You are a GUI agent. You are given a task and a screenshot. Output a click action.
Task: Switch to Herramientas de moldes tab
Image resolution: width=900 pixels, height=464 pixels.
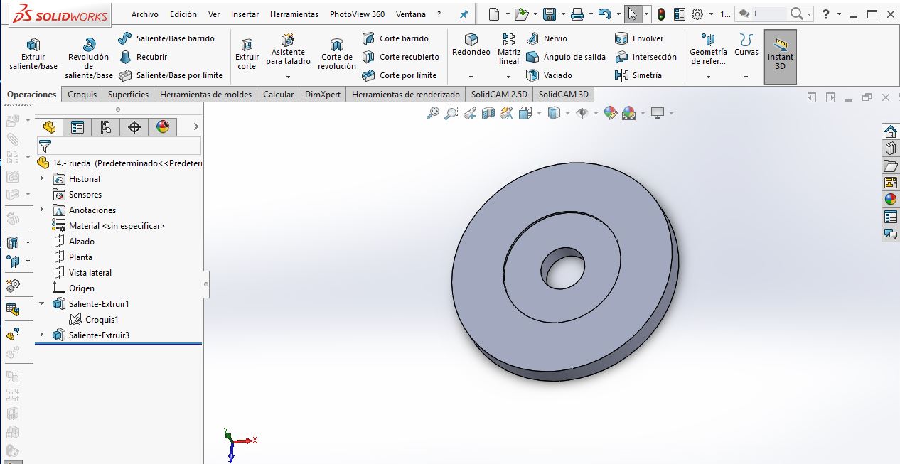click(206, 94)
